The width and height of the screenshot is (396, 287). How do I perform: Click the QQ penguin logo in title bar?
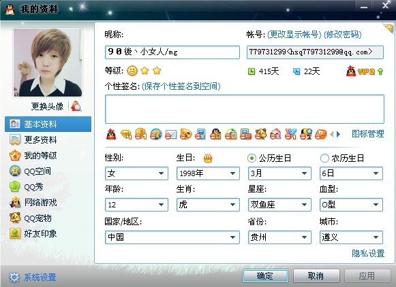click(10, 10)
